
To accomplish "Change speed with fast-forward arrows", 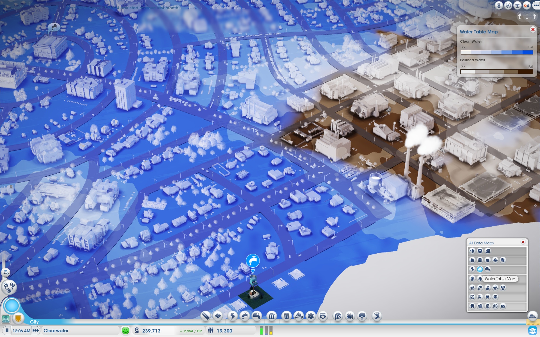I will pyautogui.click(x=35, y=331).
